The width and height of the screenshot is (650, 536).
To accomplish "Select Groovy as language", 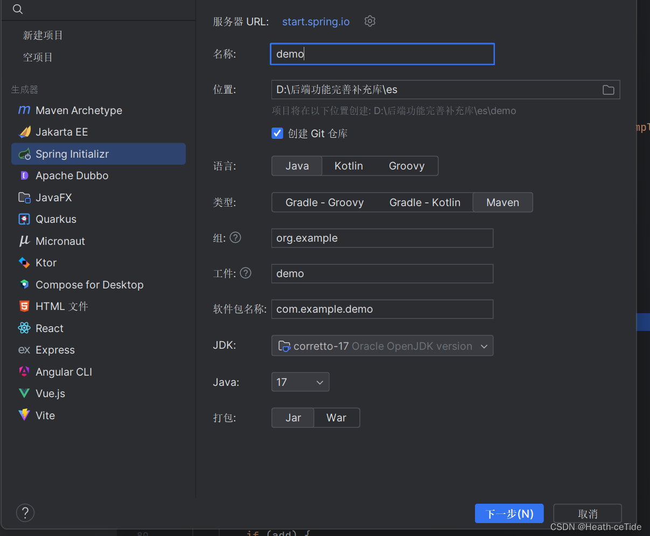I will point(407,166).
